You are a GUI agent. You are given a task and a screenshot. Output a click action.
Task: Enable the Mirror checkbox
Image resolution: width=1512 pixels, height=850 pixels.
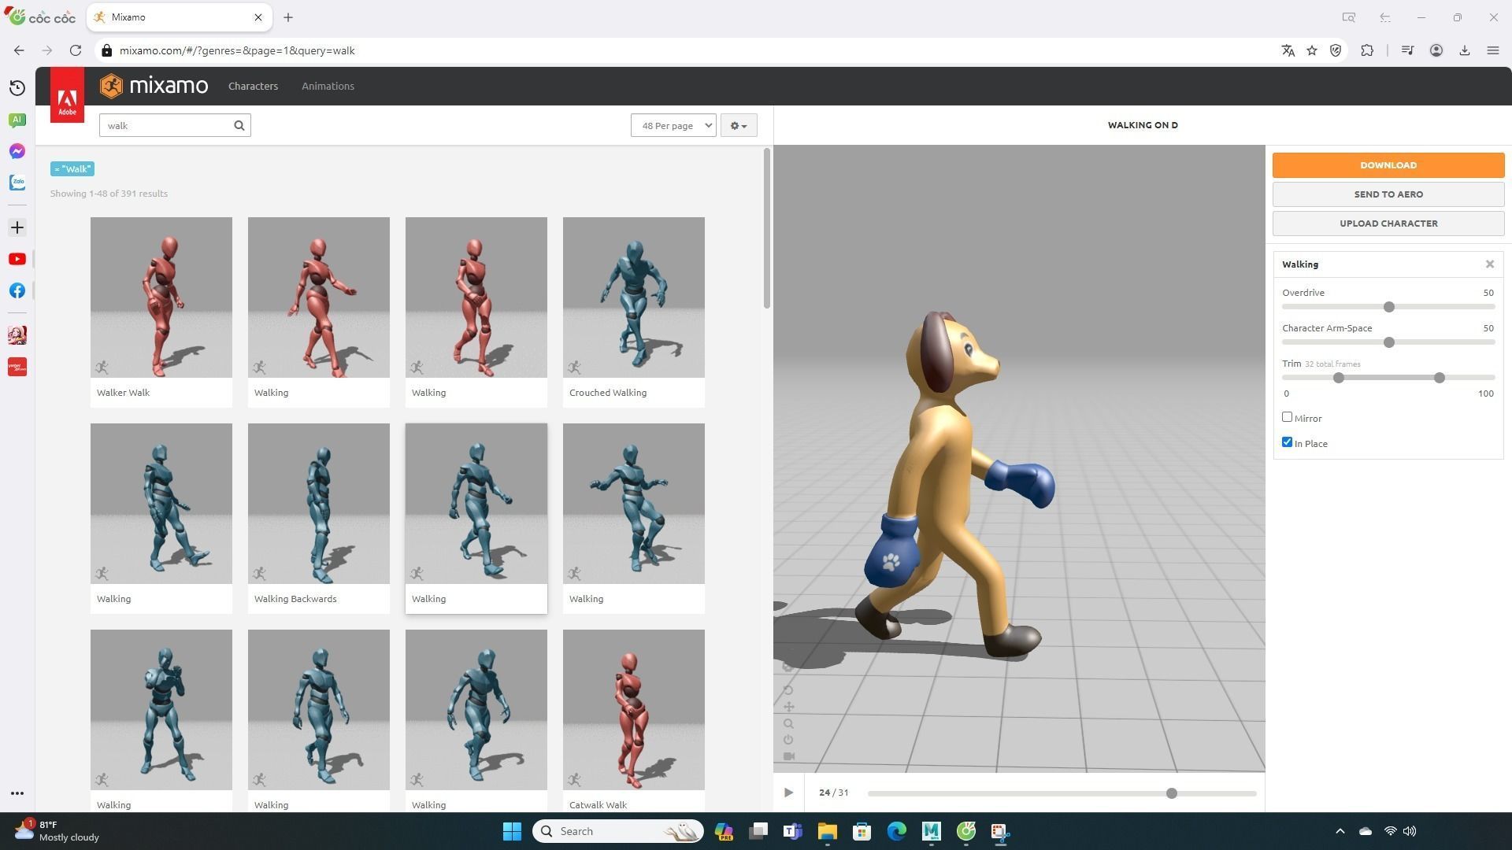[x=1288, y=417]
